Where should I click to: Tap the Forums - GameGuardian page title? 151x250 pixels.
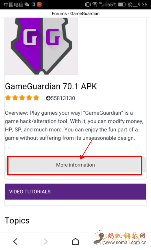(x=75, y=13)
